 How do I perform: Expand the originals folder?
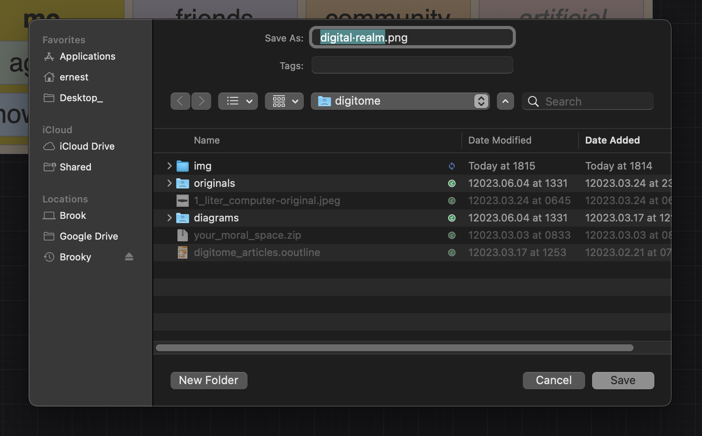(x=169, y=183)
